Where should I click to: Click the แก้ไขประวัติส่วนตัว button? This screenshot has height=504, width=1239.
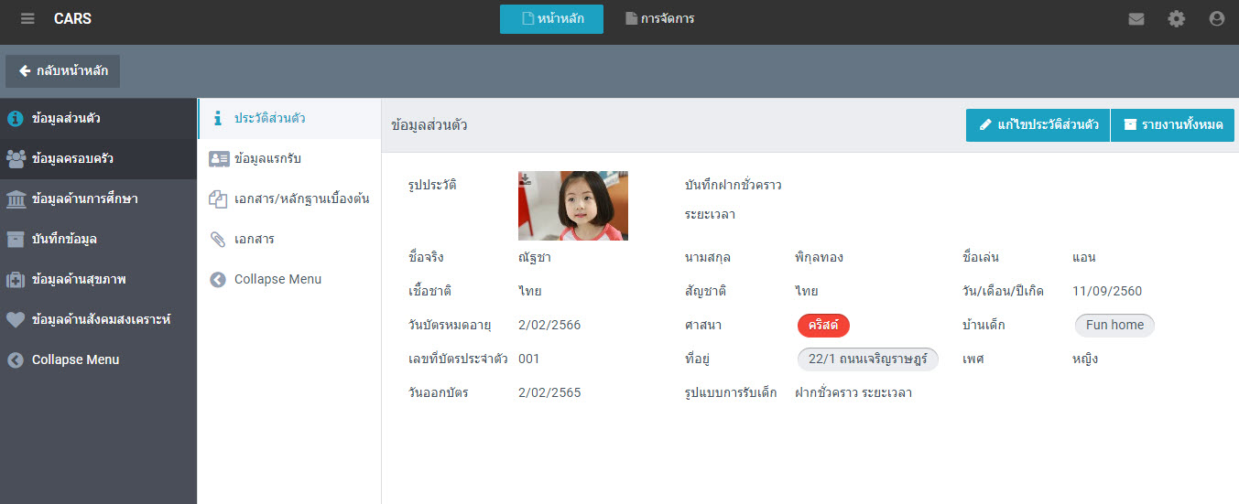(x=1038, y=124)
